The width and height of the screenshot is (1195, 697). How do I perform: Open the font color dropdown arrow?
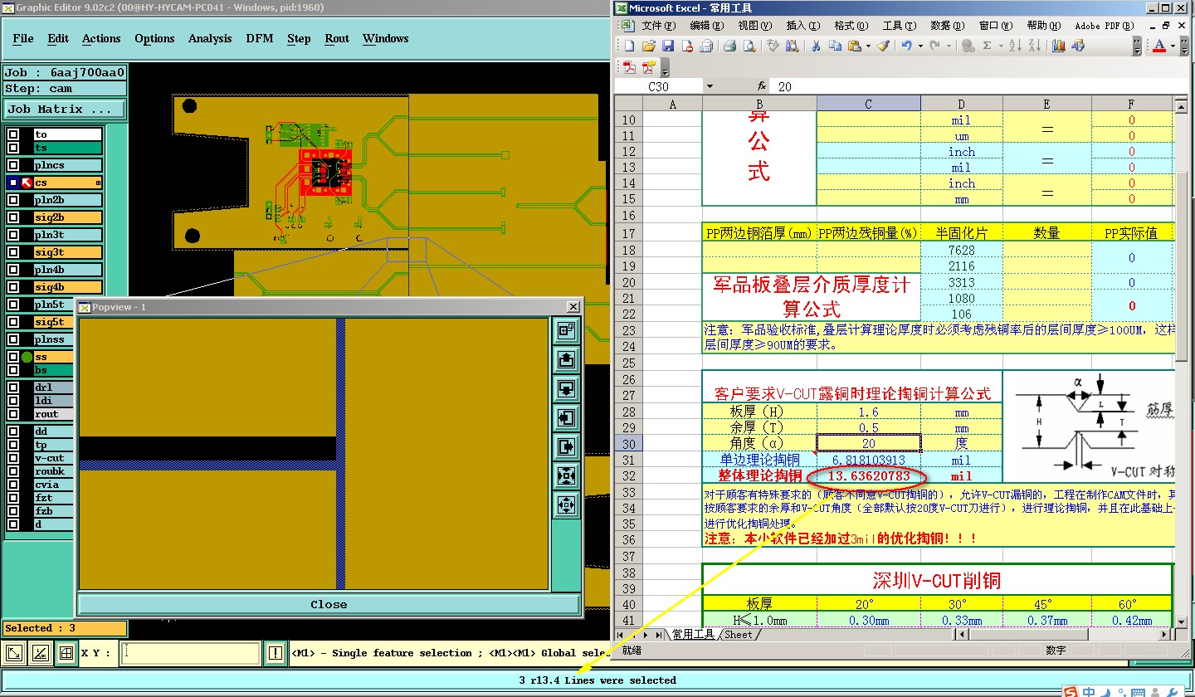point(1173,46)
